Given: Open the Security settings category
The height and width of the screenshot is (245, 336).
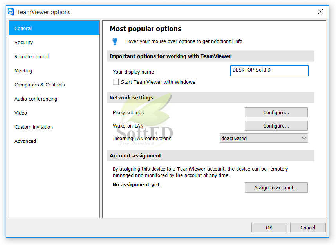Looking at the screenshot, I should tap(54, 42).
